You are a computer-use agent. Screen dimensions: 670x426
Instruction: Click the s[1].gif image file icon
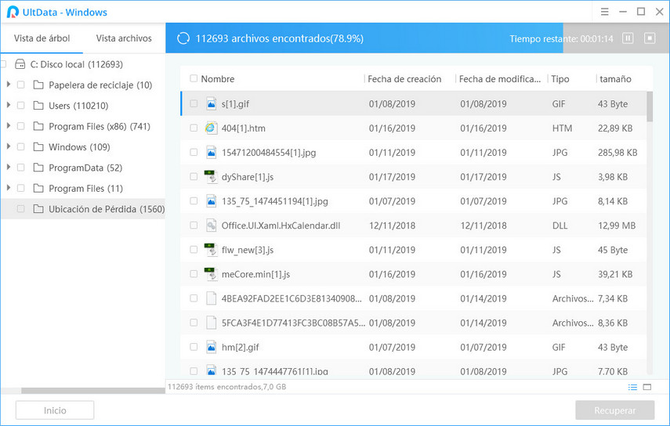[x=211, y=103]
